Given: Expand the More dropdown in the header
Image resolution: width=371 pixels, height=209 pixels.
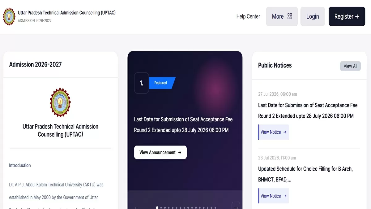Looking at the screenshot, I should 282,16.
